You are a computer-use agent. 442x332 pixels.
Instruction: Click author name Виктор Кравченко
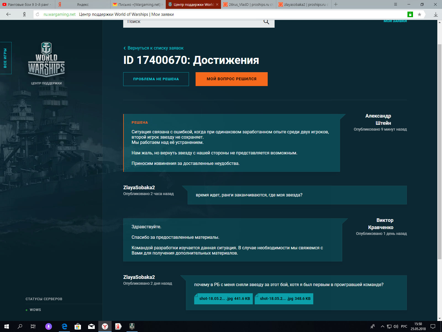(381, 224)
